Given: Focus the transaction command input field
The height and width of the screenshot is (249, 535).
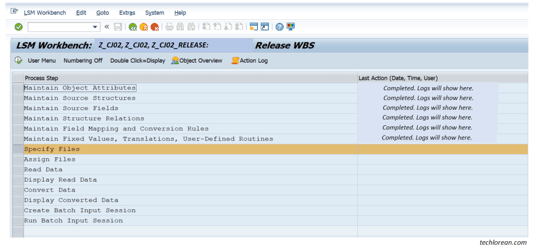Looking at the screenshot, I should 60,27.
